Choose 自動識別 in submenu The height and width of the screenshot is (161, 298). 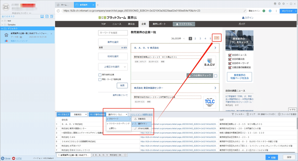point(142,119)
